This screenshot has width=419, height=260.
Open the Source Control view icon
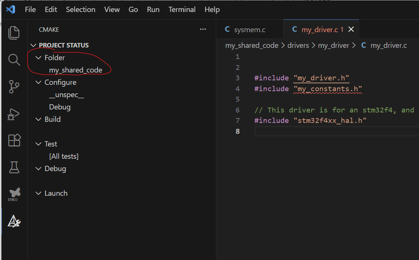tap(14, 87)
